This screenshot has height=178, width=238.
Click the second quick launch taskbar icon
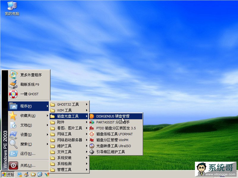(x=26, y=174)
